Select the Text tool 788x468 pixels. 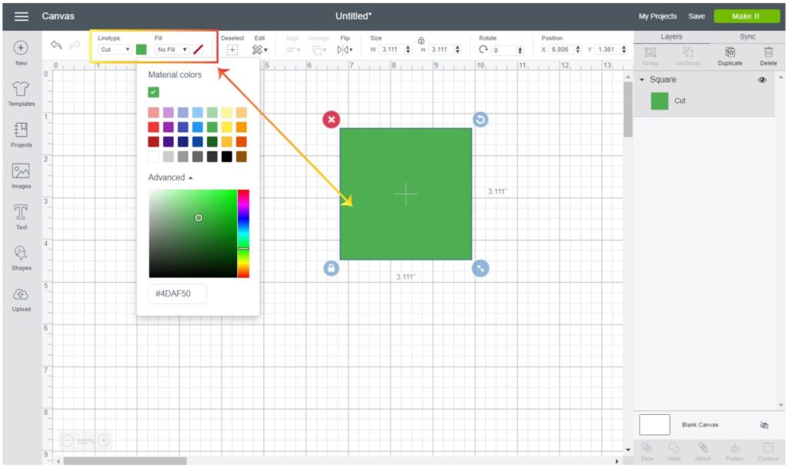pyautogui.click(x=21, y=212)
